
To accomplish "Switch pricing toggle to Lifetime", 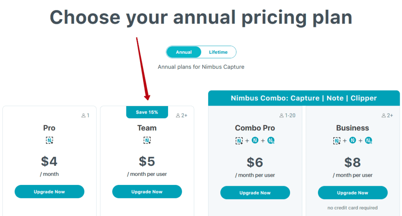I will (218, 52).
